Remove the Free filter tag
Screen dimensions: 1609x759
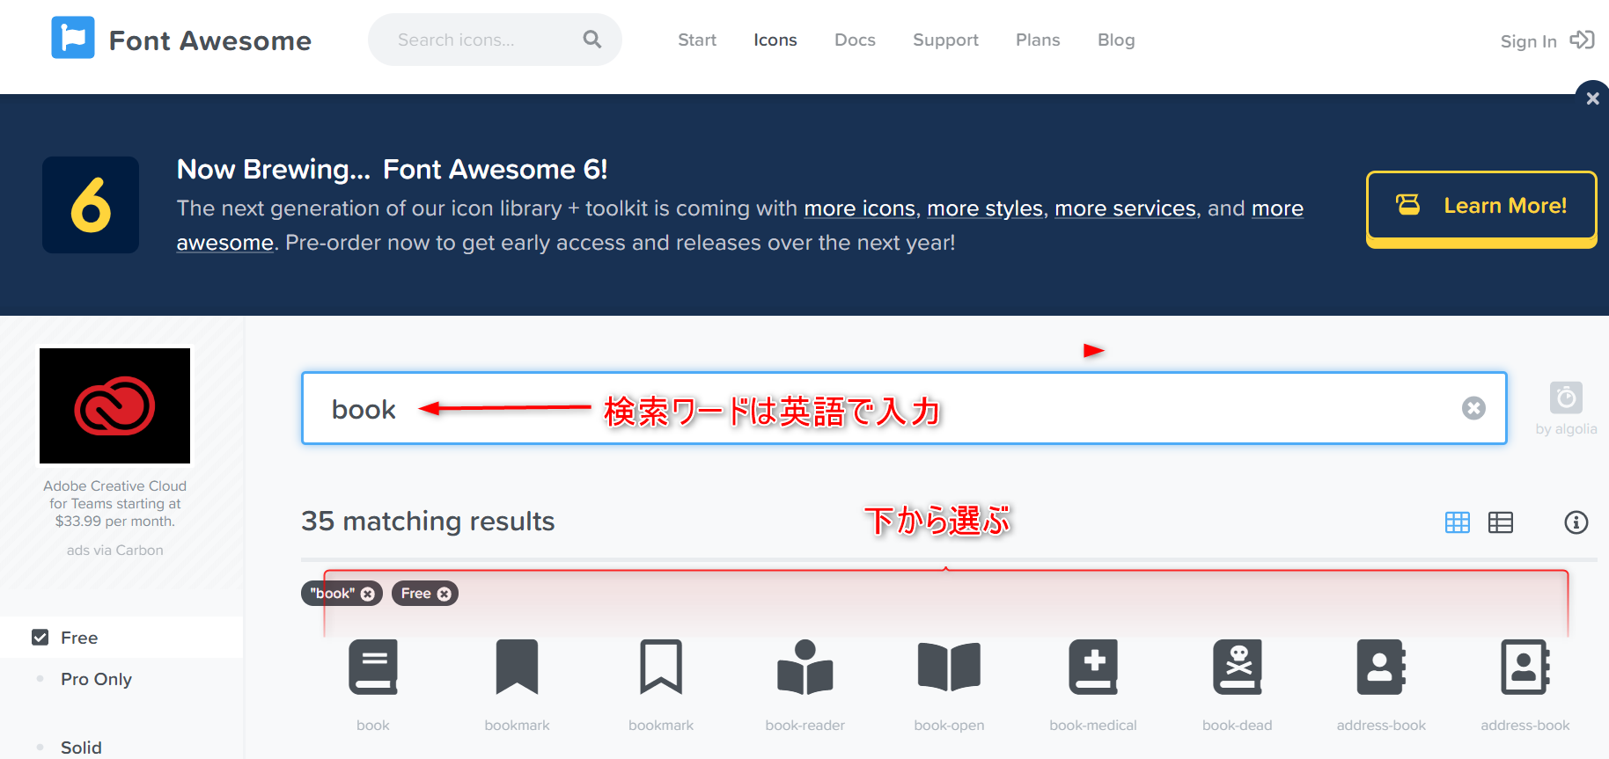tap(444, 594)
